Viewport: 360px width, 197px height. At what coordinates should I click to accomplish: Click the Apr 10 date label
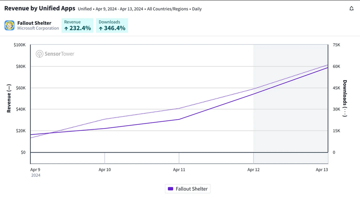click(105, 170)
